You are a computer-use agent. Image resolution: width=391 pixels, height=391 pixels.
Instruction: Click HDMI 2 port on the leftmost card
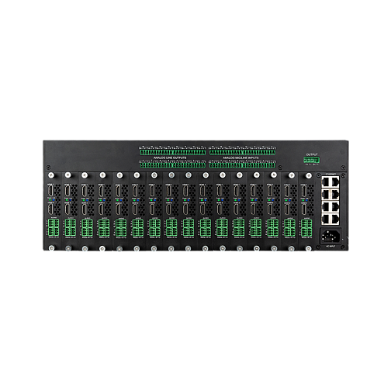coord(50,209)
